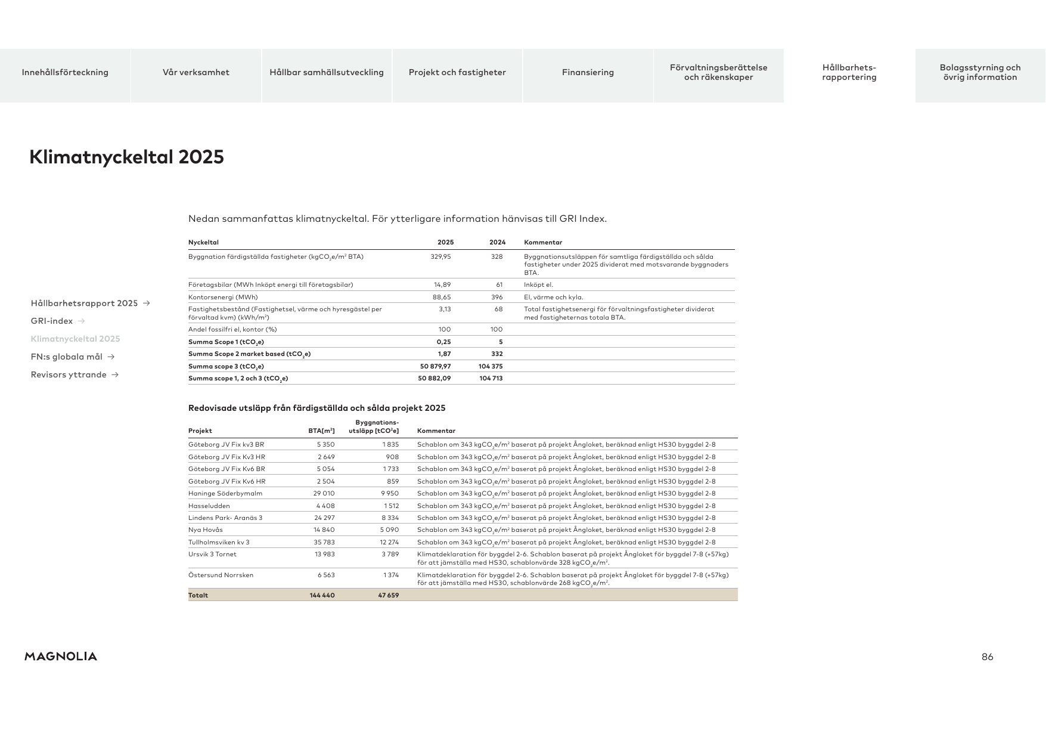Click the arrow next to Hållbarhetsrapport 2025
Image resolution: width=1046 pixels, height=740 pixels.
pos(147,303)
